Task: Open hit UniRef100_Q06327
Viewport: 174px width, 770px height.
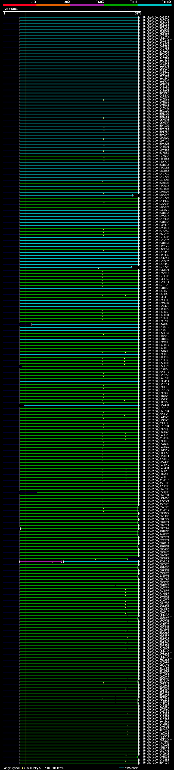Action: [x=156, y=18]
